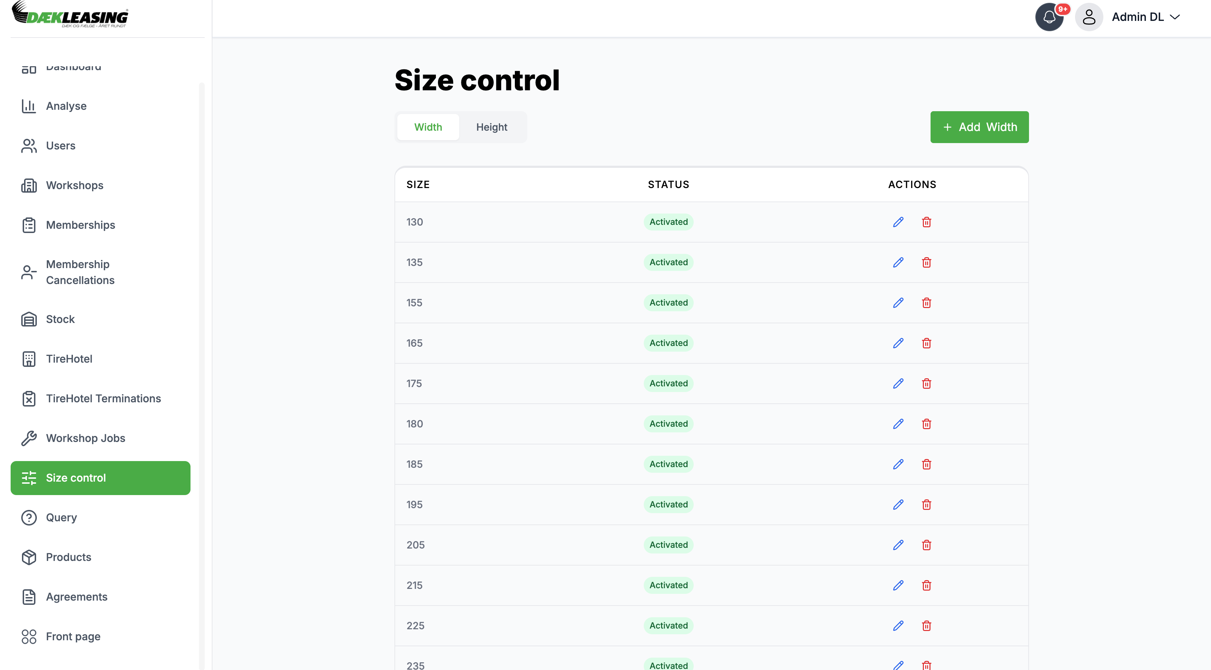Go to Workshops page
This screenshot has width=1211, height=670.
coord(100,185)
